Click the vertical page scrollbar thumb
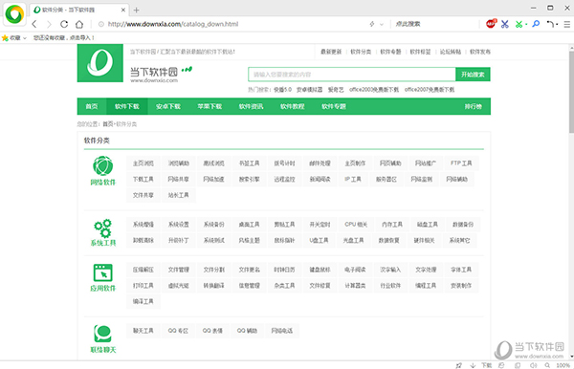This screenshot has height=369, width=574. click(x=571, y=92)
